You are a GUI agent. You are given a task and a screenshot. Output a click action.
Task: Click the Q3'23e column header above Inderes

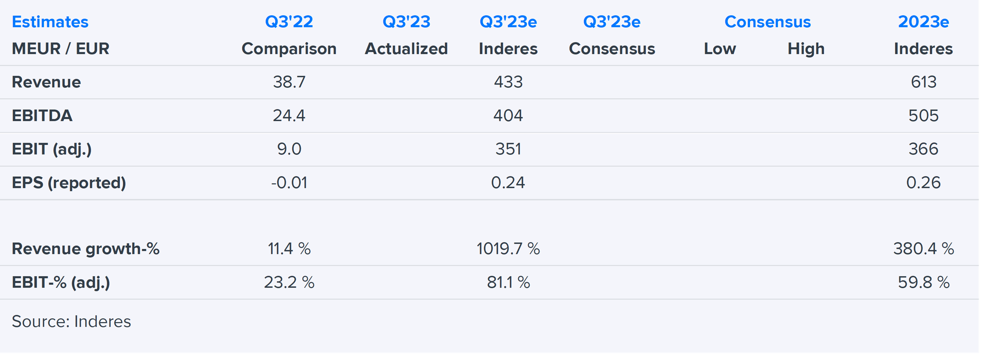point(508,22)
